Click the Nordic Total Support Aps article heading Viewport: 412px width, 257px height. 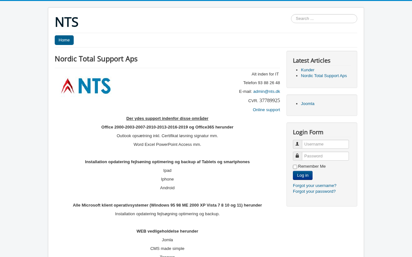click(x=96, y=59)
